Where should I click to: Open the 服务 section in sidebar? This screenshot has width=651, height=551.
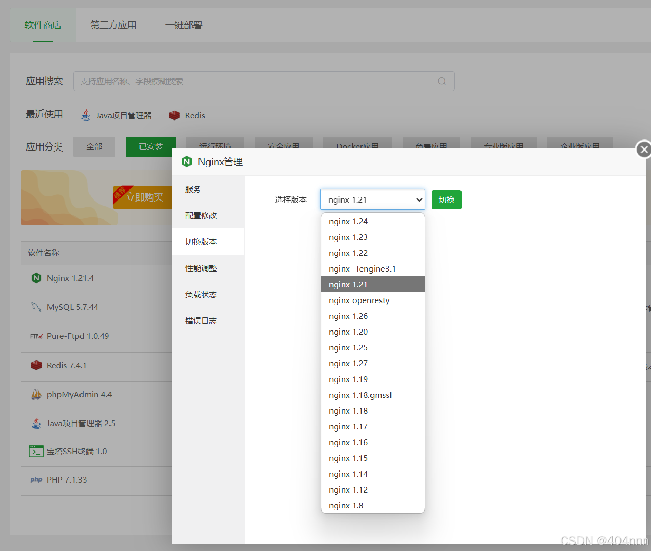pos(208,189)
